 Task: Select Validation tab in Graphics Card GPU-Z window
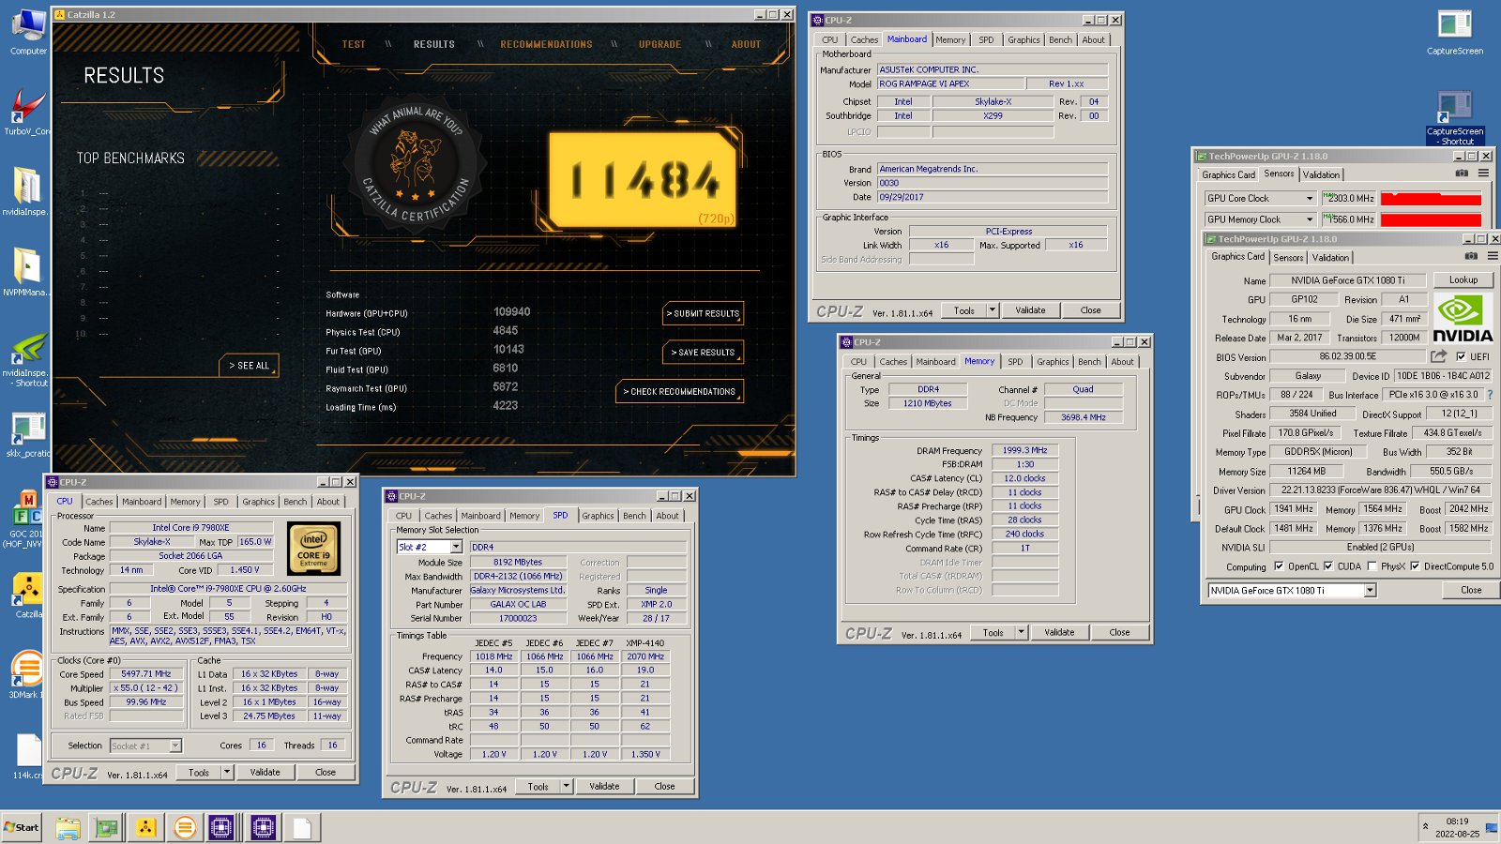click(1330, 257)
